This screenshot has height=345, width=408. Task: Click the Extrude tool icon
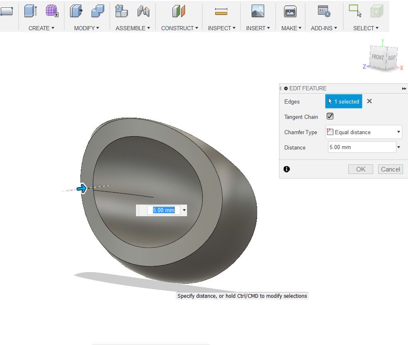[30, 11]
